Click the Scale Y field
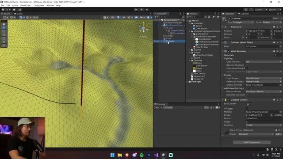Viewport: 283px width, 159px height. point(265,38)
